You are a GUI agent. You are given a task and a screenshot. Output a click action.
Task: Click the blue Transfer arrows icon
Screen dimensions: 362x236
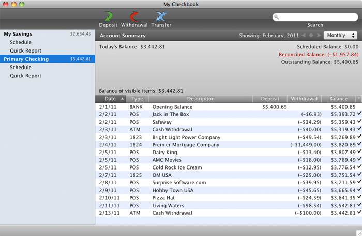[161, 16]
